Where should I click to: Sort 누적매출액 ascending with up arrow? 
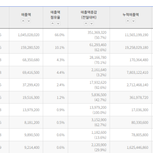128,21
